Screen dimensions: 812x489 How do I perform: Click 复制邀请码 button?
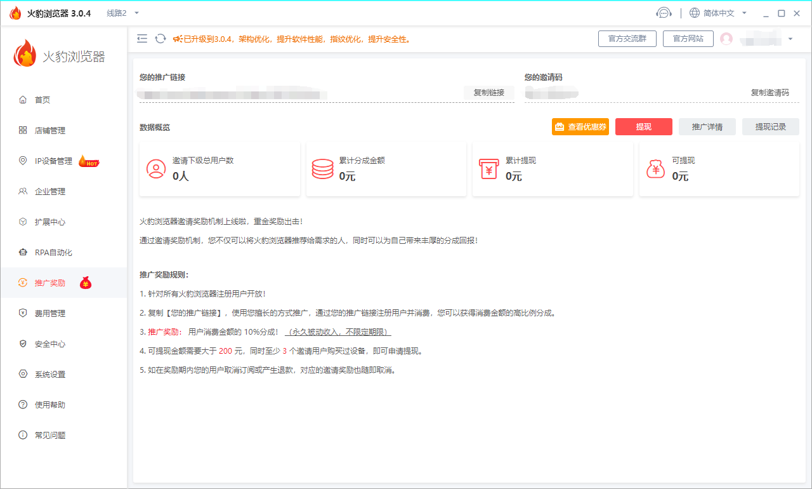tap(770, 92)
